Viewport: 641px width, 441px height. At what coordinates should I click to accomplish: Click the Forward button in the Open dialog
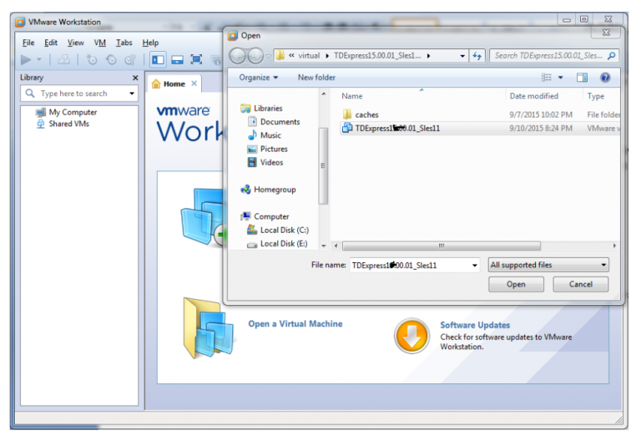(255, 56)
